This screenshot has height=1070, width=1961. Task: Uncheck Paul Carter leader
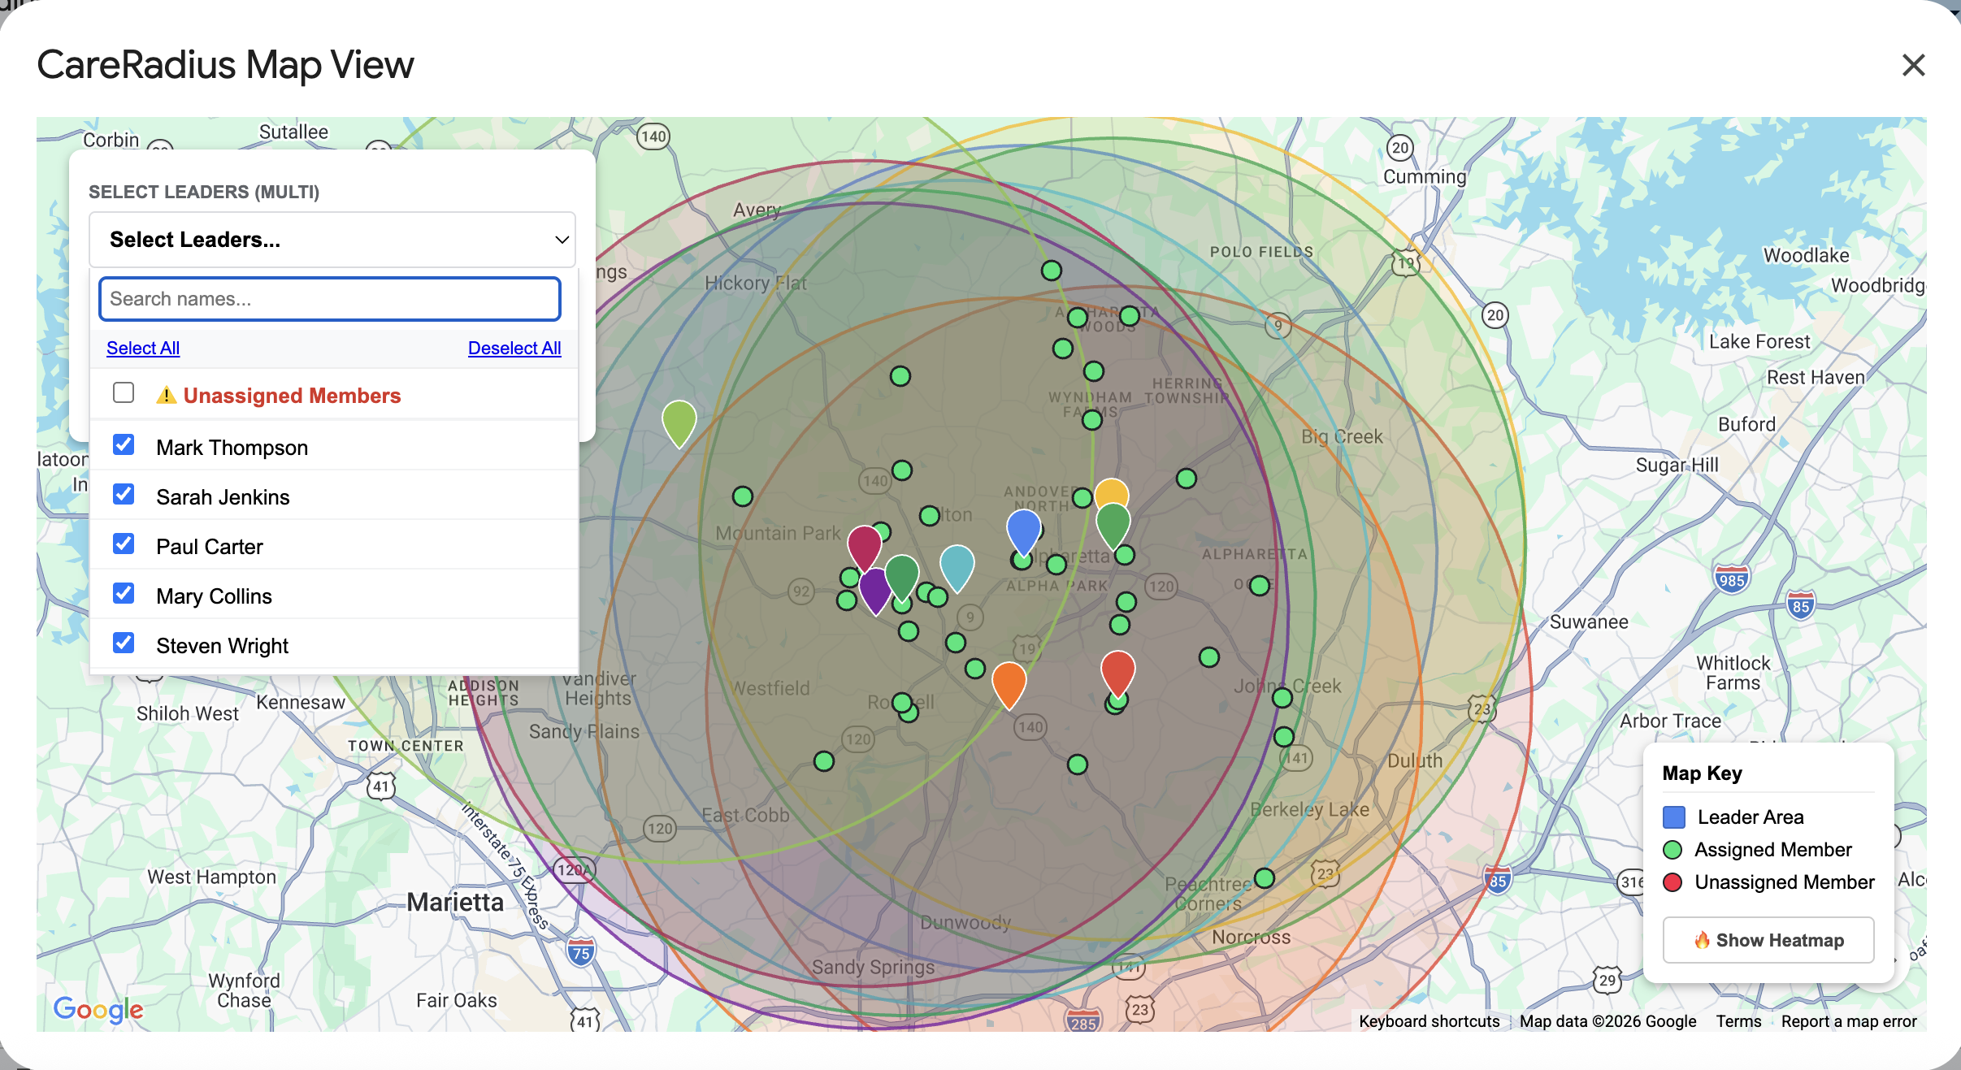[x=124, y=544]
